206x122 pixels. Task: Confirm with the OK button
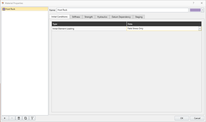click(182, 118)
